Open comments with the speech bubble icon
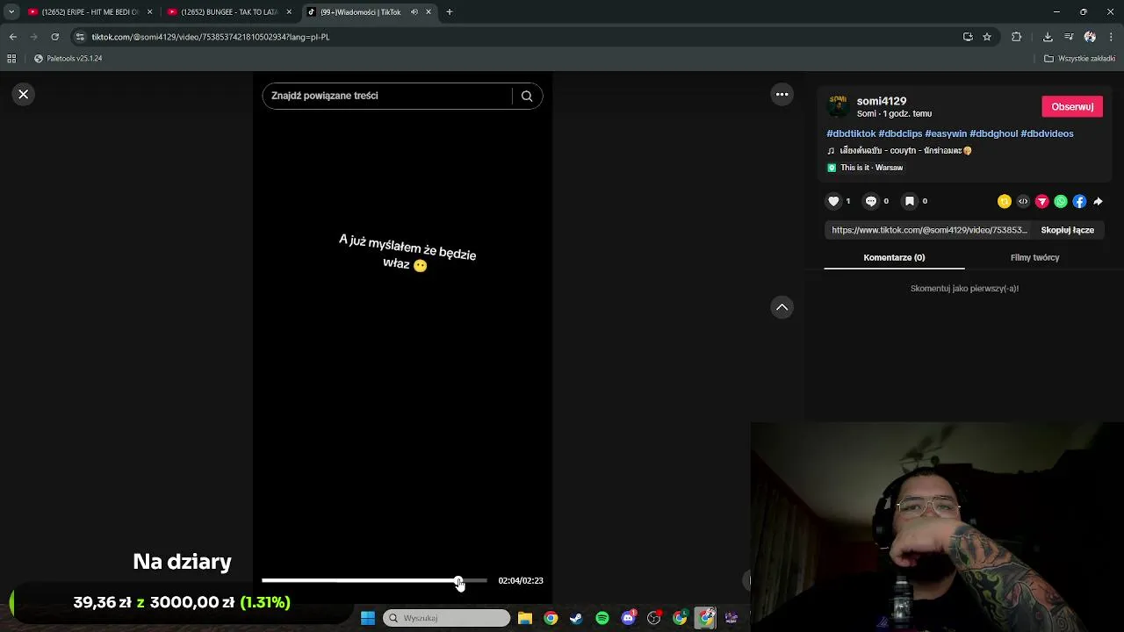The height and width of the screenshot is (632, 1124). pyautogui.click(x=871, y=201)
